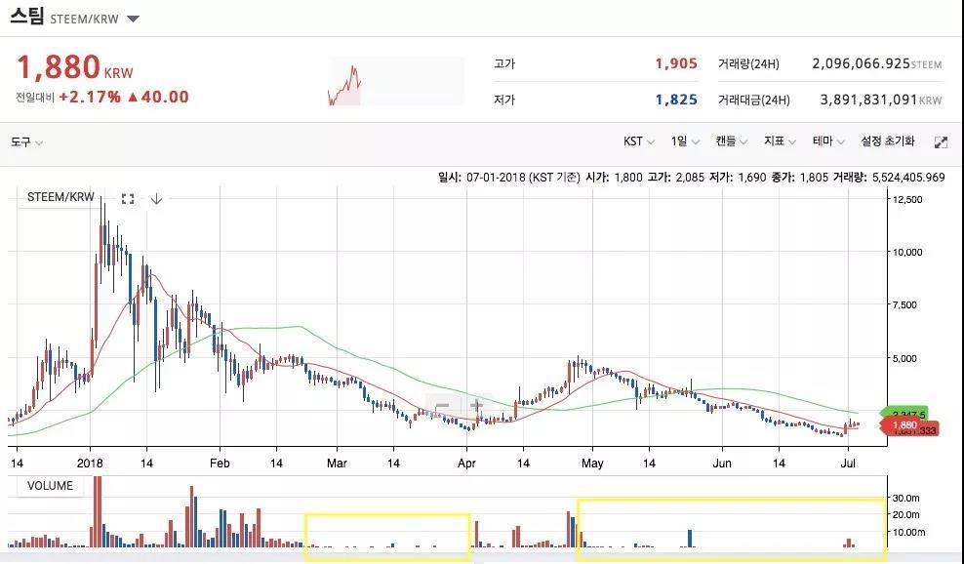Move the STEEM/KRW pane down with the arrow icon
The width and height of the screenshot is (964, 564).
pos(156,199)
